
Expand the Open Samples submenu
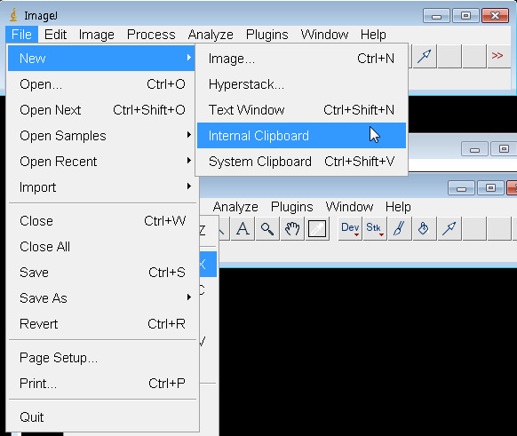click(101, 136)
